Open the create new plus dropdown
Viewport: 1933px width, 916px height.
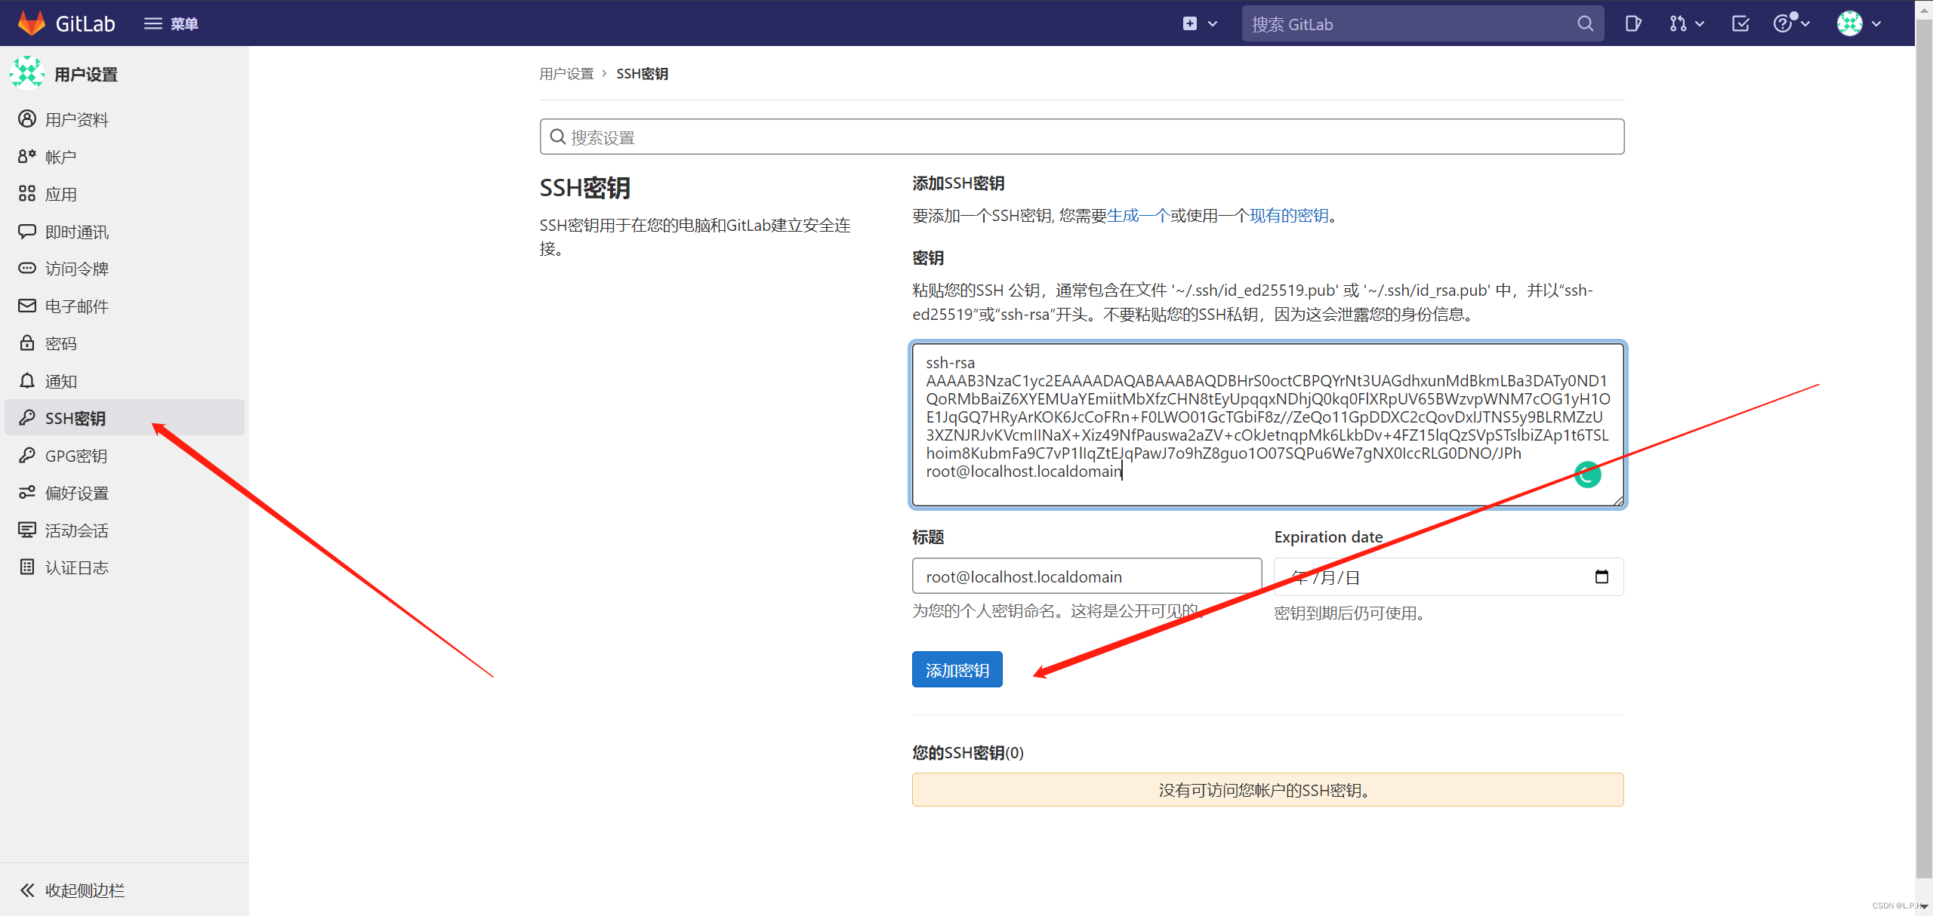pos(1200,23)
